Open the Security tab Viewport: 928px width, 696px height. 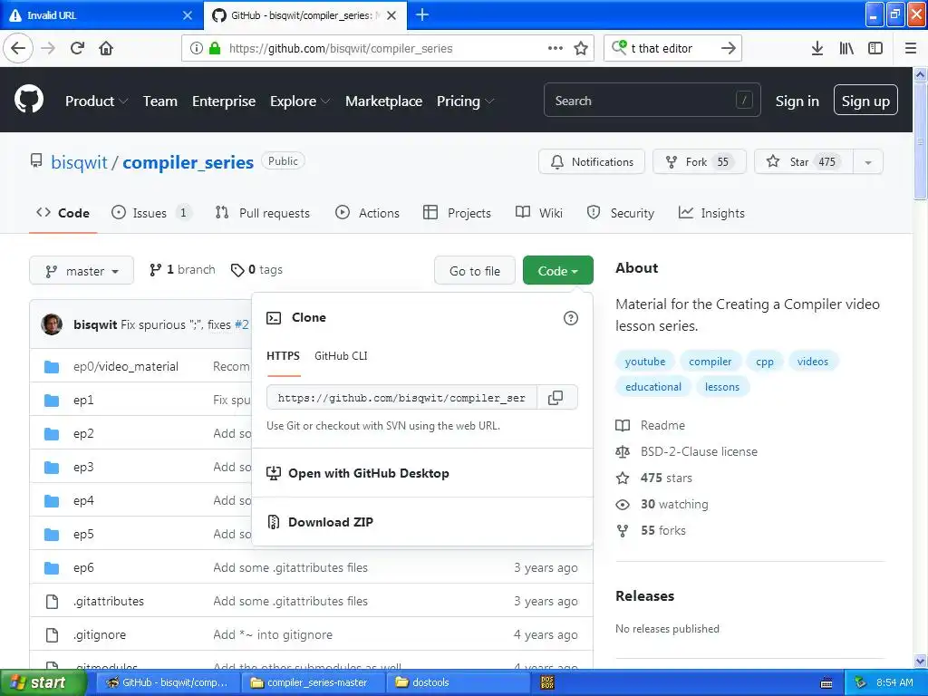(x=620, y=213)
